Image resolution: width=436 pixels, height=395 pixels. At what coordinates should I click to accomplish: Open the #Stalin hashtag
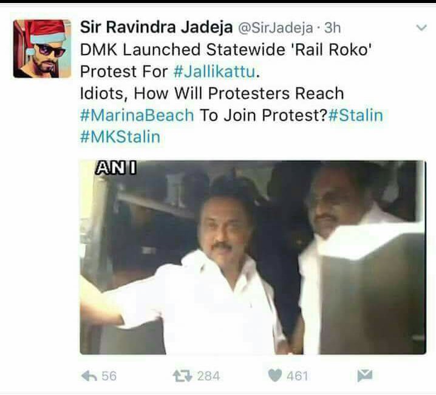pyautogui.click(x=355, y=115)
